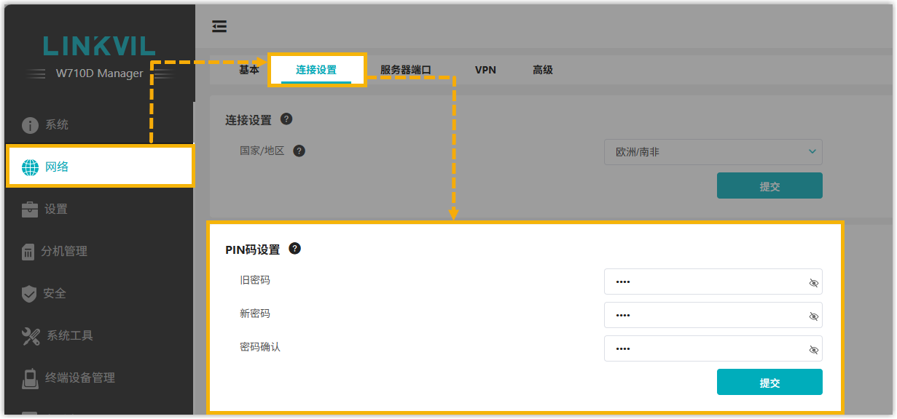This screenshot has width=897, height=419.
Task: Click the SIM card icon beside 分机管理
Action: point(28,252)
